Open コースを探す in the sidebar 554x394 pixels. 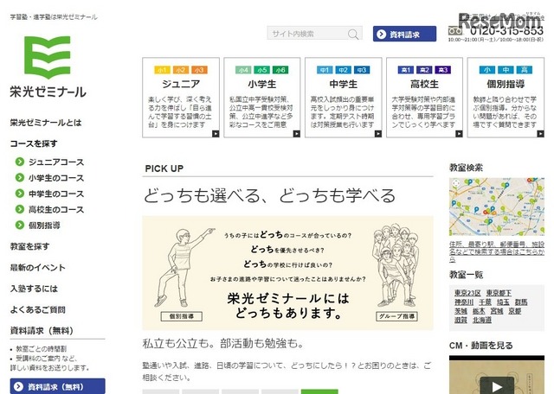pos(34,143)
